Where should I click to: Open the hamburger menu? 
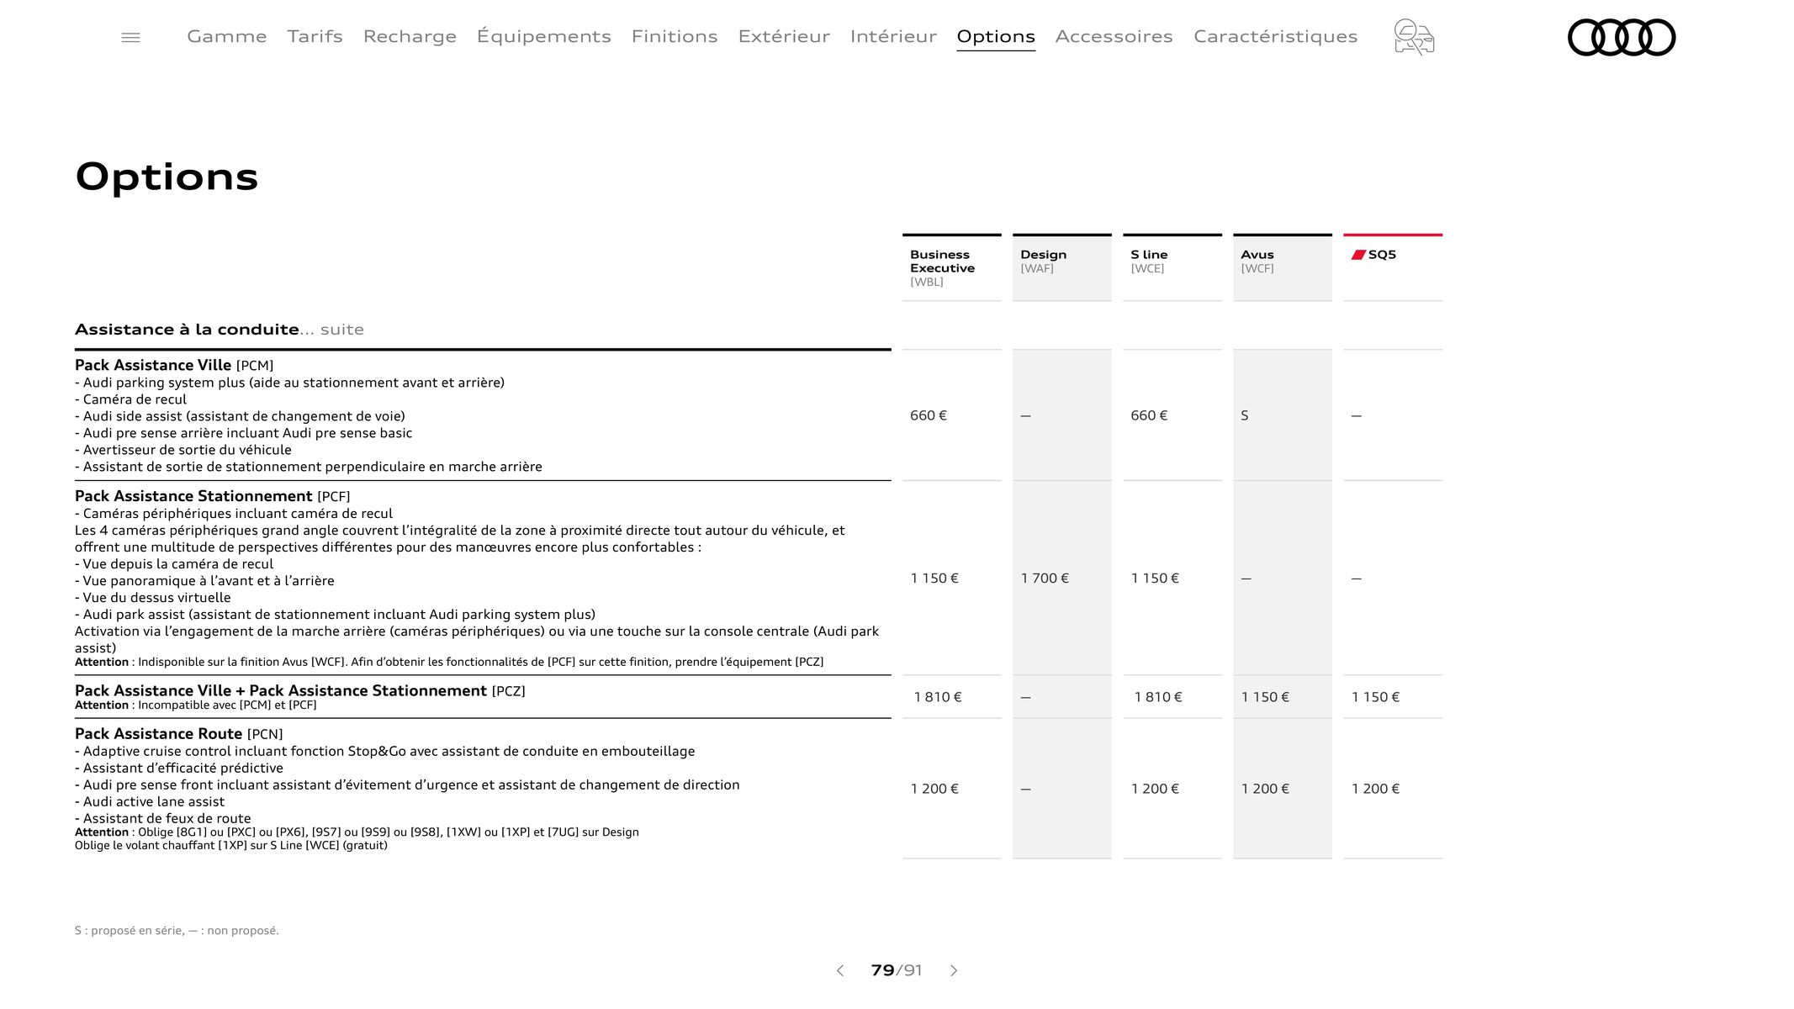130,37
